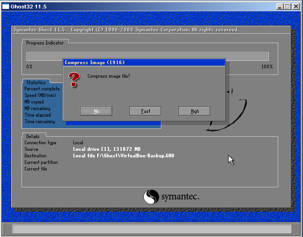
Task: Click the 'Source' label
Action: click(31, 149)
